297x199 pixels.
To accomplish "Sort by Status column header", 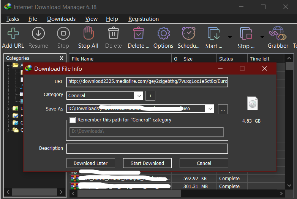I will [232, 59].
